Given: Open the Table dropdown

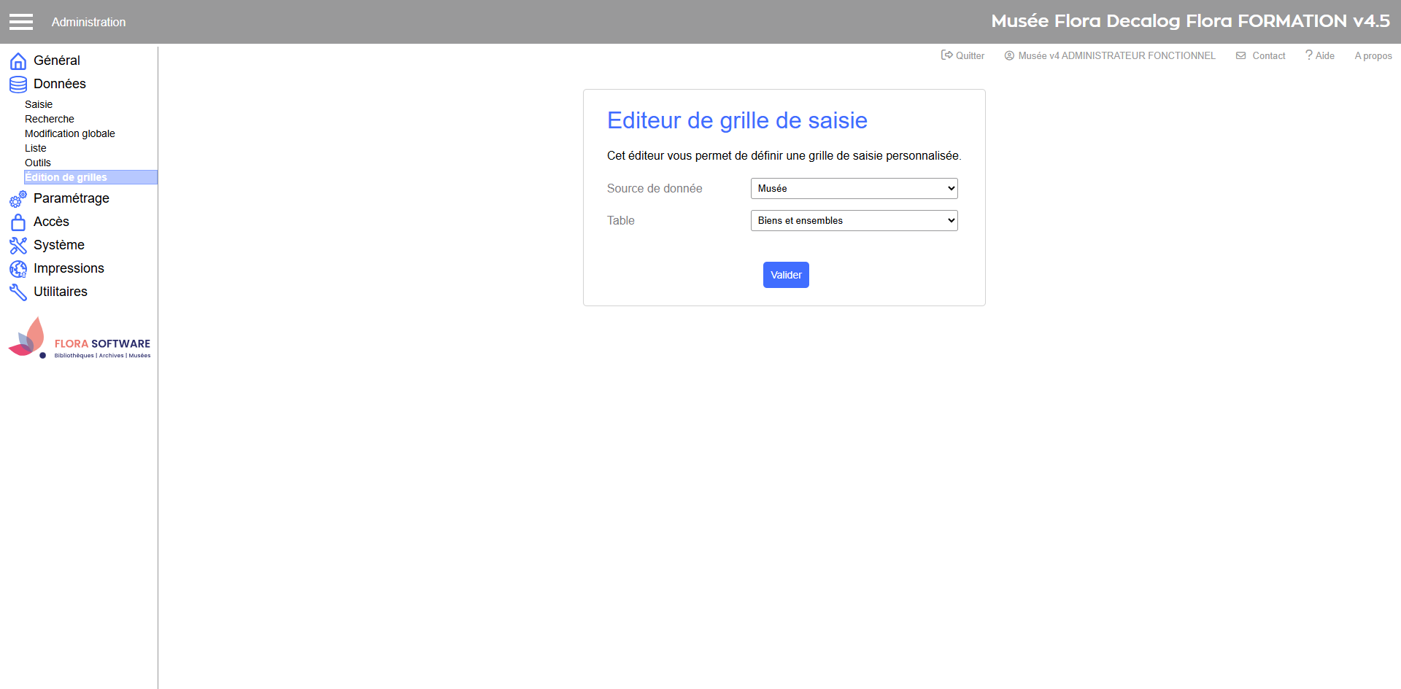Looking at the screenshot, I should click(x=854, y=221).
